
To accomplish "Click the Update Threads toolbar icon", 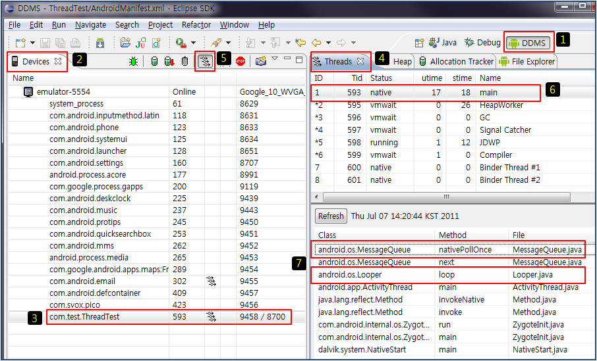I will [206, 61].
